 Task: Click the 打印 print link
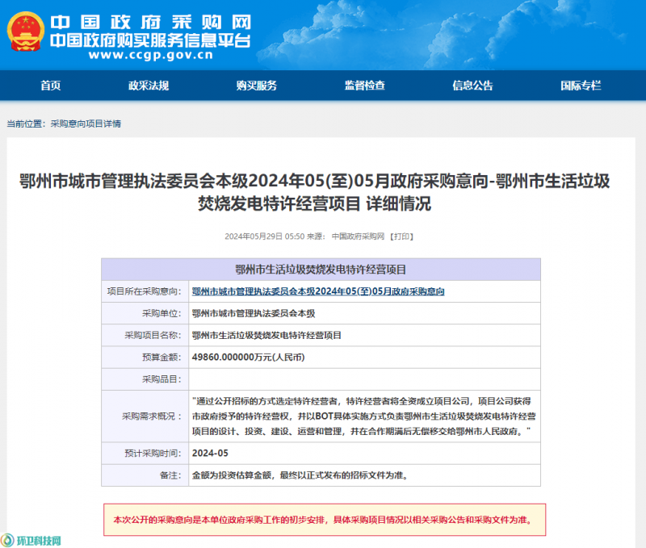tap(401, 236)
